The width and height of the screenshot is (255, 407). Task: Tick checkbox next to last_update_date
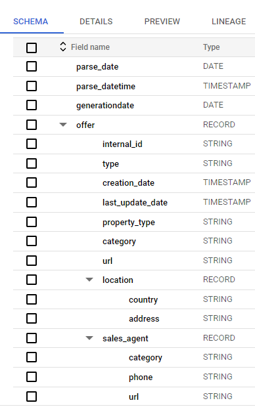pos(32,202)
